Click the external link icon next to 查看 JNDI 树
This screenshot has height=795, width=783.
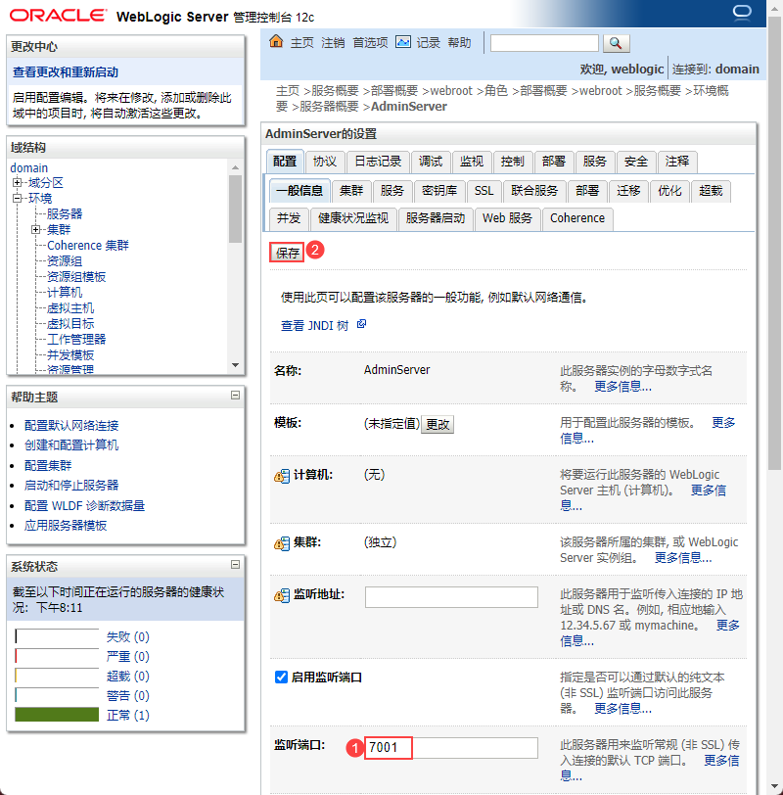click(x=361, y=324)
